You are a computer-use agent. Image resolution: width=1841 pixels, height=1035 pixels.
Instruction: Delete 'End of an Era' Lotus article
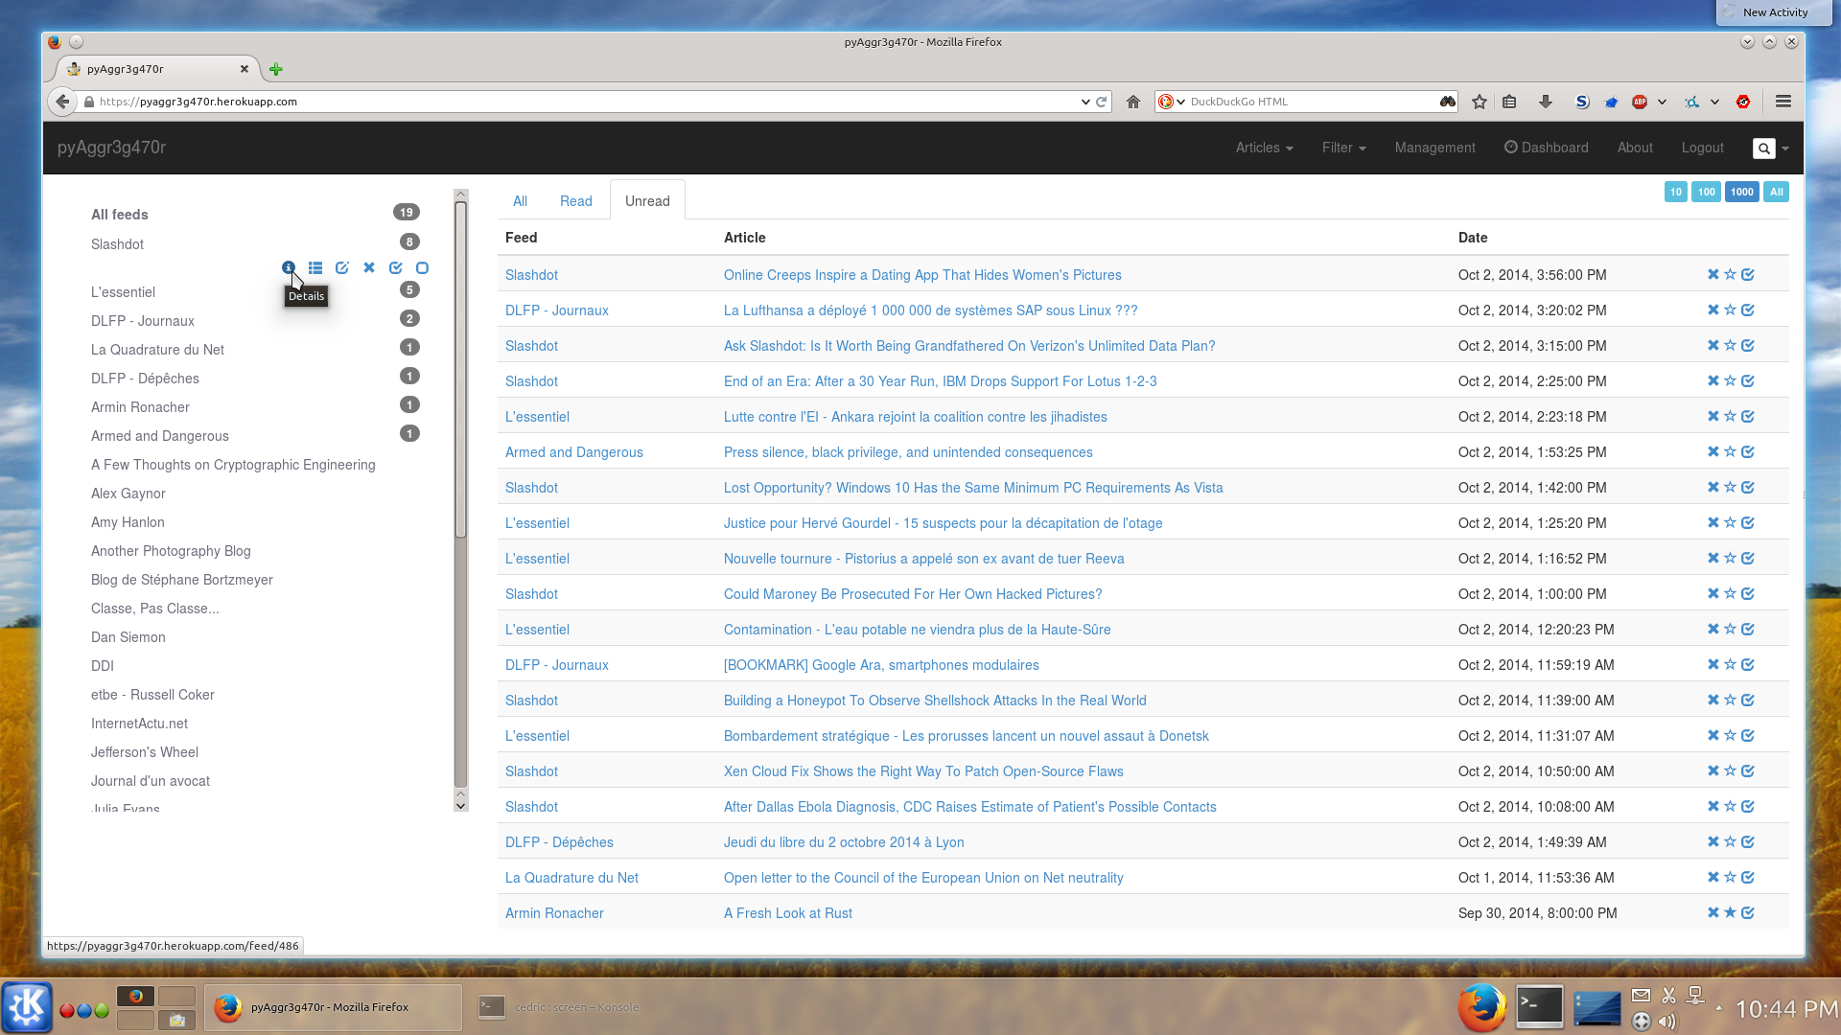(1713, 381)
